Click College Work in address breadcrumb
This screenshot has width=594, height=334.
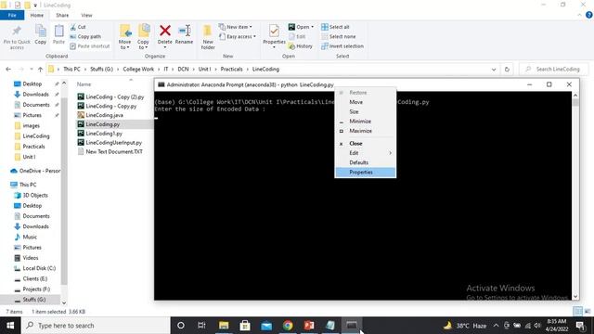tap(138, 70)
